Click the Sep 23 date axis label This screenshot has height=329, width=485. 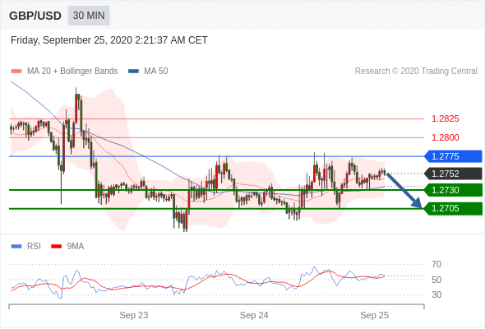(134, 315)
